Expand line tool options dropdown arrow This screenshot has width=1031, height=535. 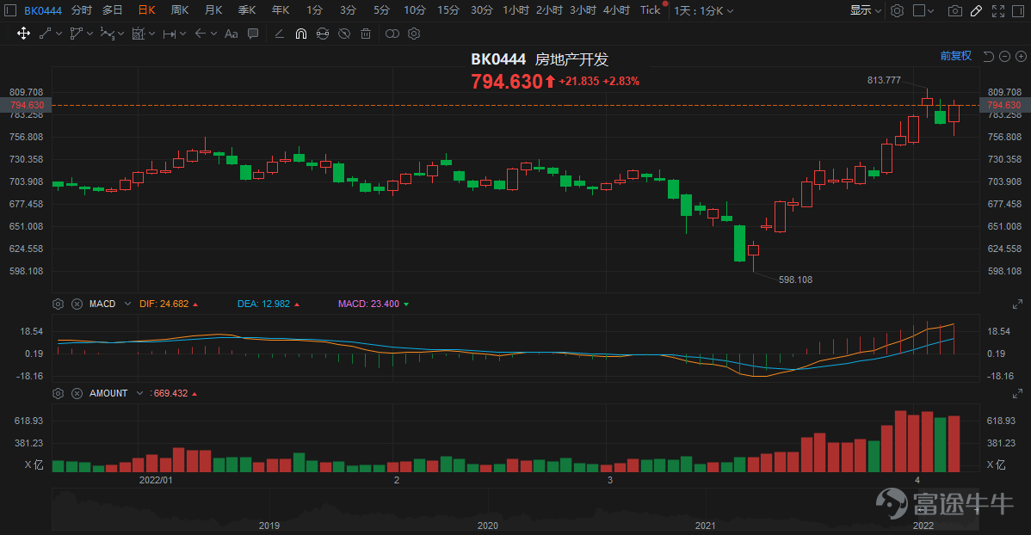coord(59,34)
